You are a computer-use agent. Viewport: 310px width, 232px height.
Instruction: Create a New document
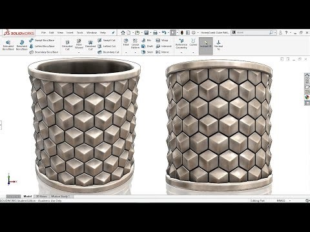129,33
